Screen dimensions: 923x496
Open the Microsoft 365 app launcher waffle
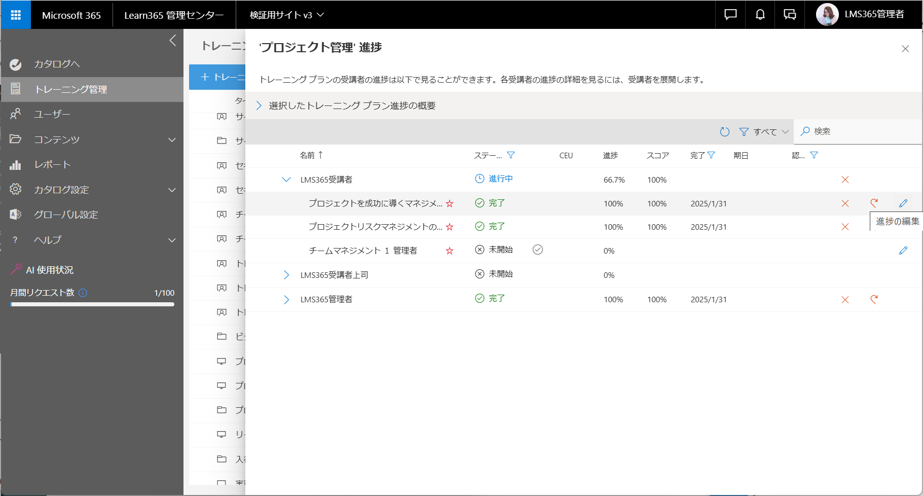pyautogui.click(x=16, y=15)
